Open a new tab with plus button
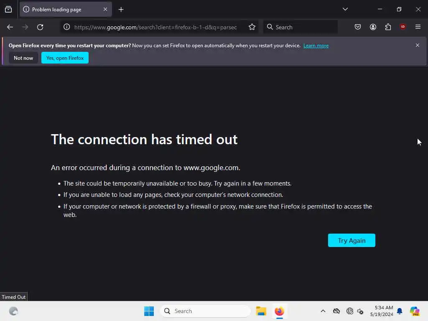Image resolution: width=428 pixels, height=321 pixels. click(121, 10)
